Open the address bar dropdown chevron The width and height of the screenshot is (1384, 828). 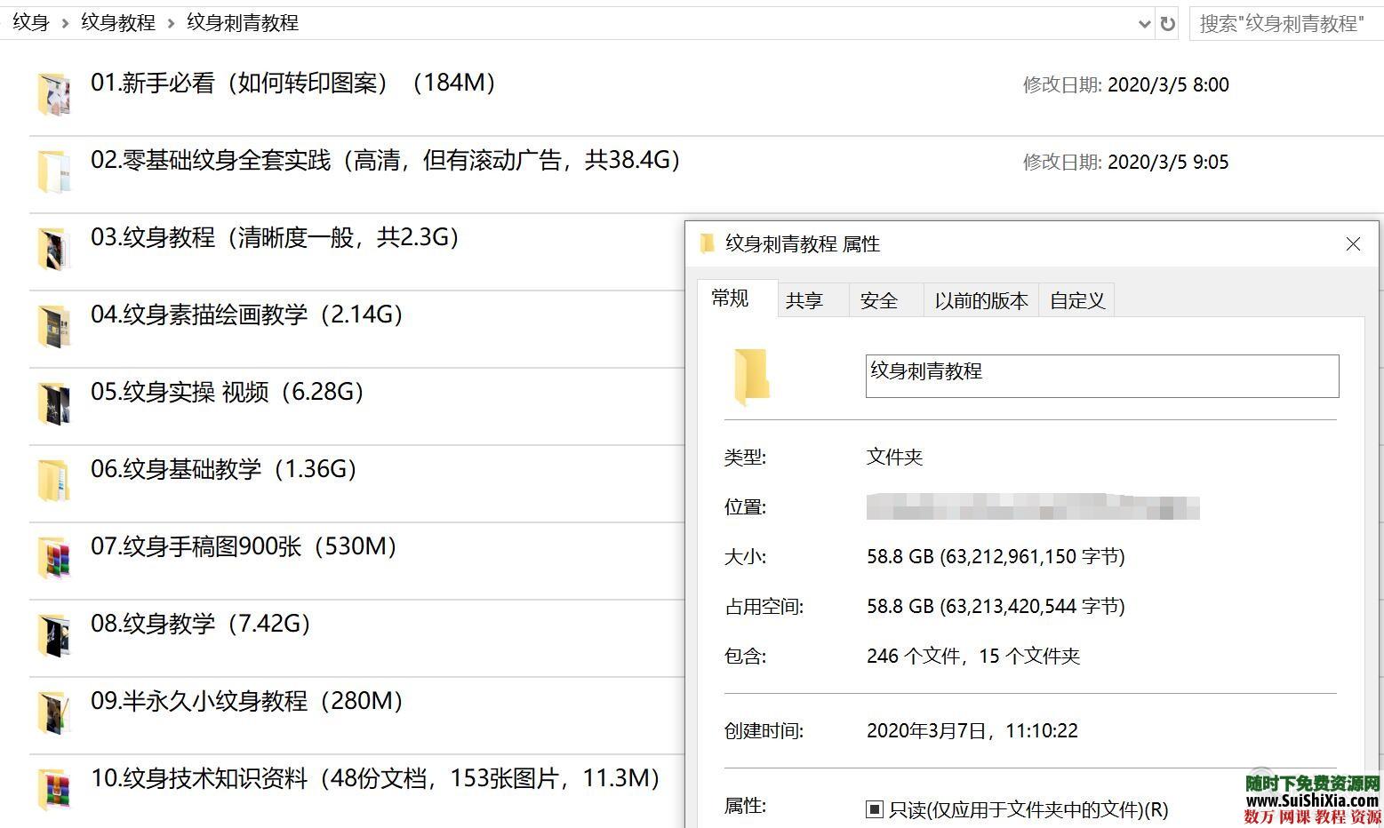(x=1145, y=24)
